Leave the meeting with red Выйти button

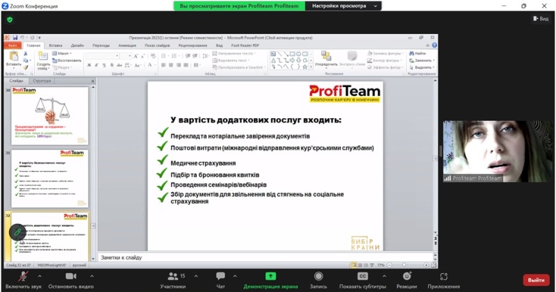point(536,280)
